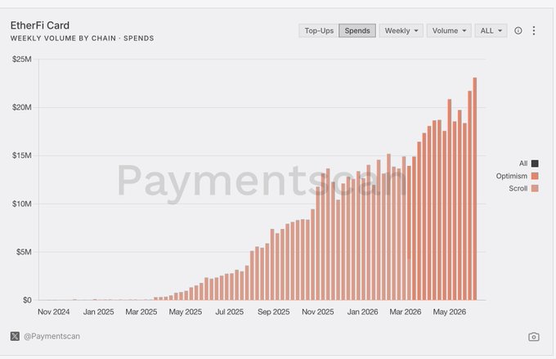556x359 pixels.
Task: Click the May 2025 axis label
Action: coord(185,312)
